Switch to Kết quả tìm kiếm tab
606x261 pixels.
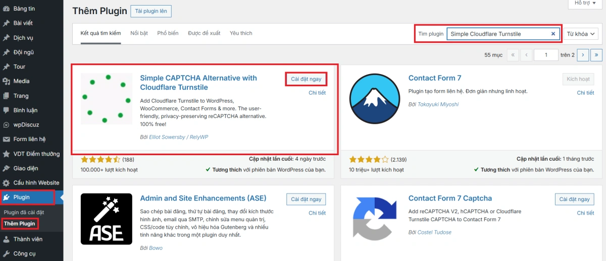point(100,33)
